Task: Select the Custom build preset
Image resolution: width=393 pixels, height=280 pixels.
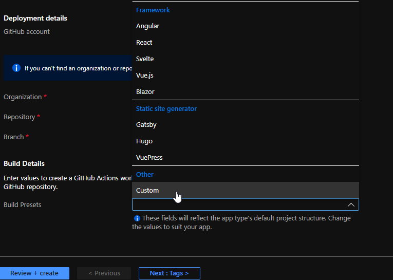Action: tap(246, 190)
